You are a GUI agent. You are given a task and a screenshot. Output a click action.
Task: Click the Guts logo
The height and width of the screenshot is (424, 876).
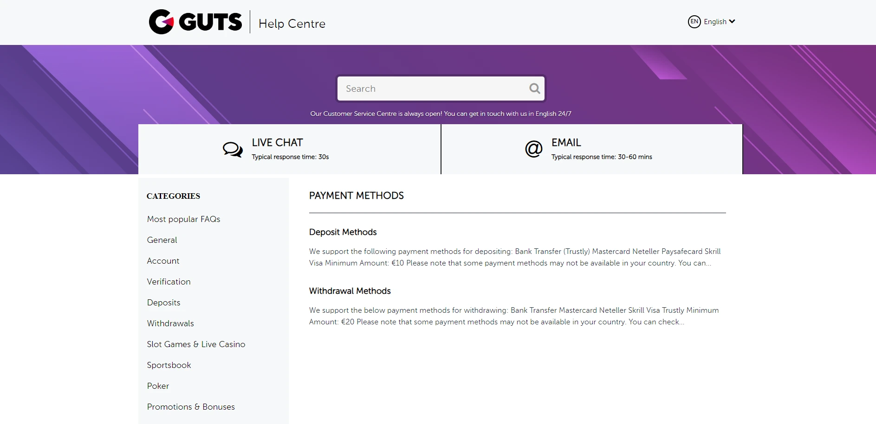pyautogui.click(x=195, y=22)
